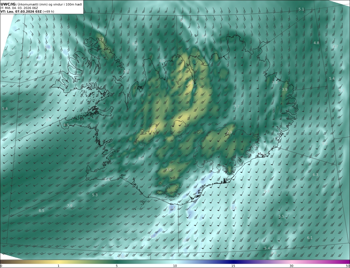Click the map value '6.3'
The image size is (350, 268).
315,175
